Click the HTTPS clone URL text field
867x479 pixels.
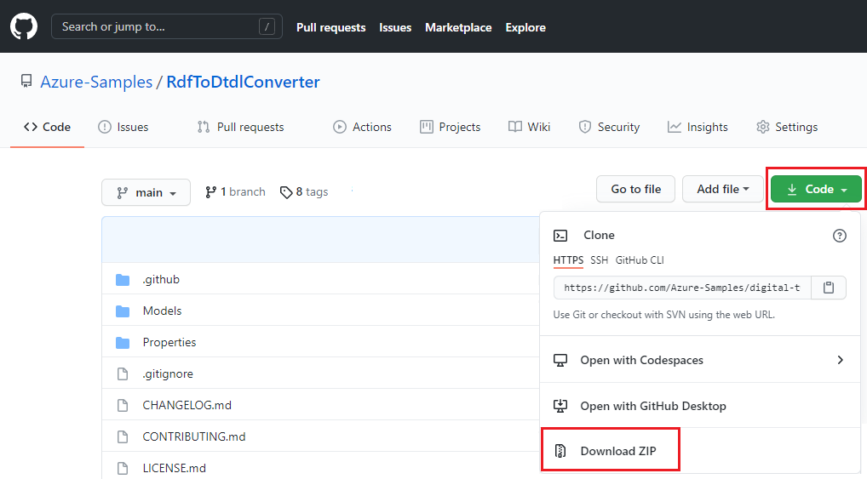pyautogui.click(x=682, y=288)
